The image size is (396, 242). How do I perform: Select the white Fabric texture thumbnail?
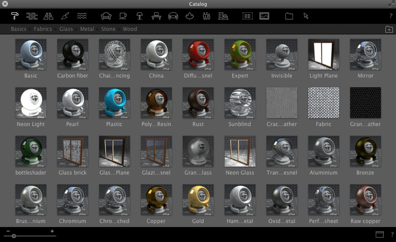click(324, 103)
